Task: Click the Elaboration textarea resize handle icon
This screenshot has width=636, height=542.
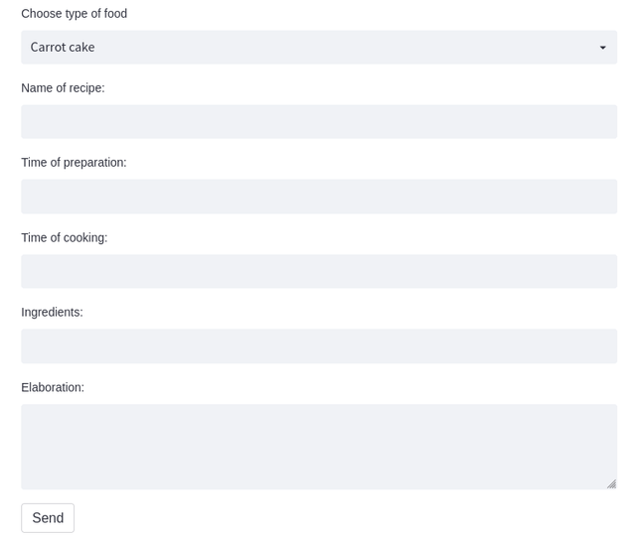Action: click(612, 484)
